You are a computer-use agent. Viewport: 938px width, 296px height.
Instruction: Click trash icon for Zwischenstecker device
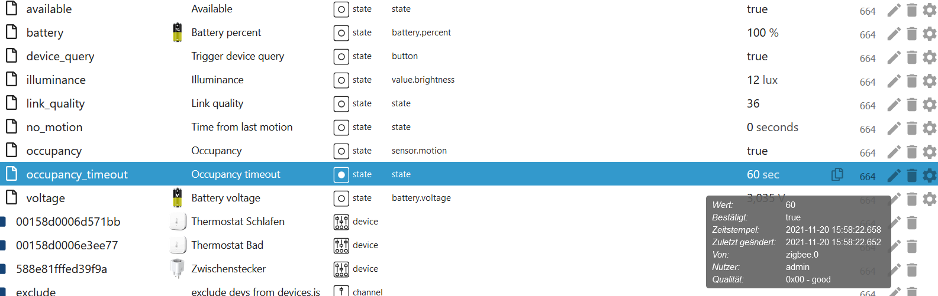click(x=912, y=270)
